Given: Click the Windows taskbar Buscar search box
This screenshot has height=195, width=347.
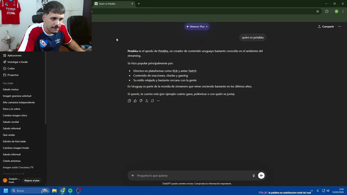Looking at the screenshot, I should coord(30,191).
